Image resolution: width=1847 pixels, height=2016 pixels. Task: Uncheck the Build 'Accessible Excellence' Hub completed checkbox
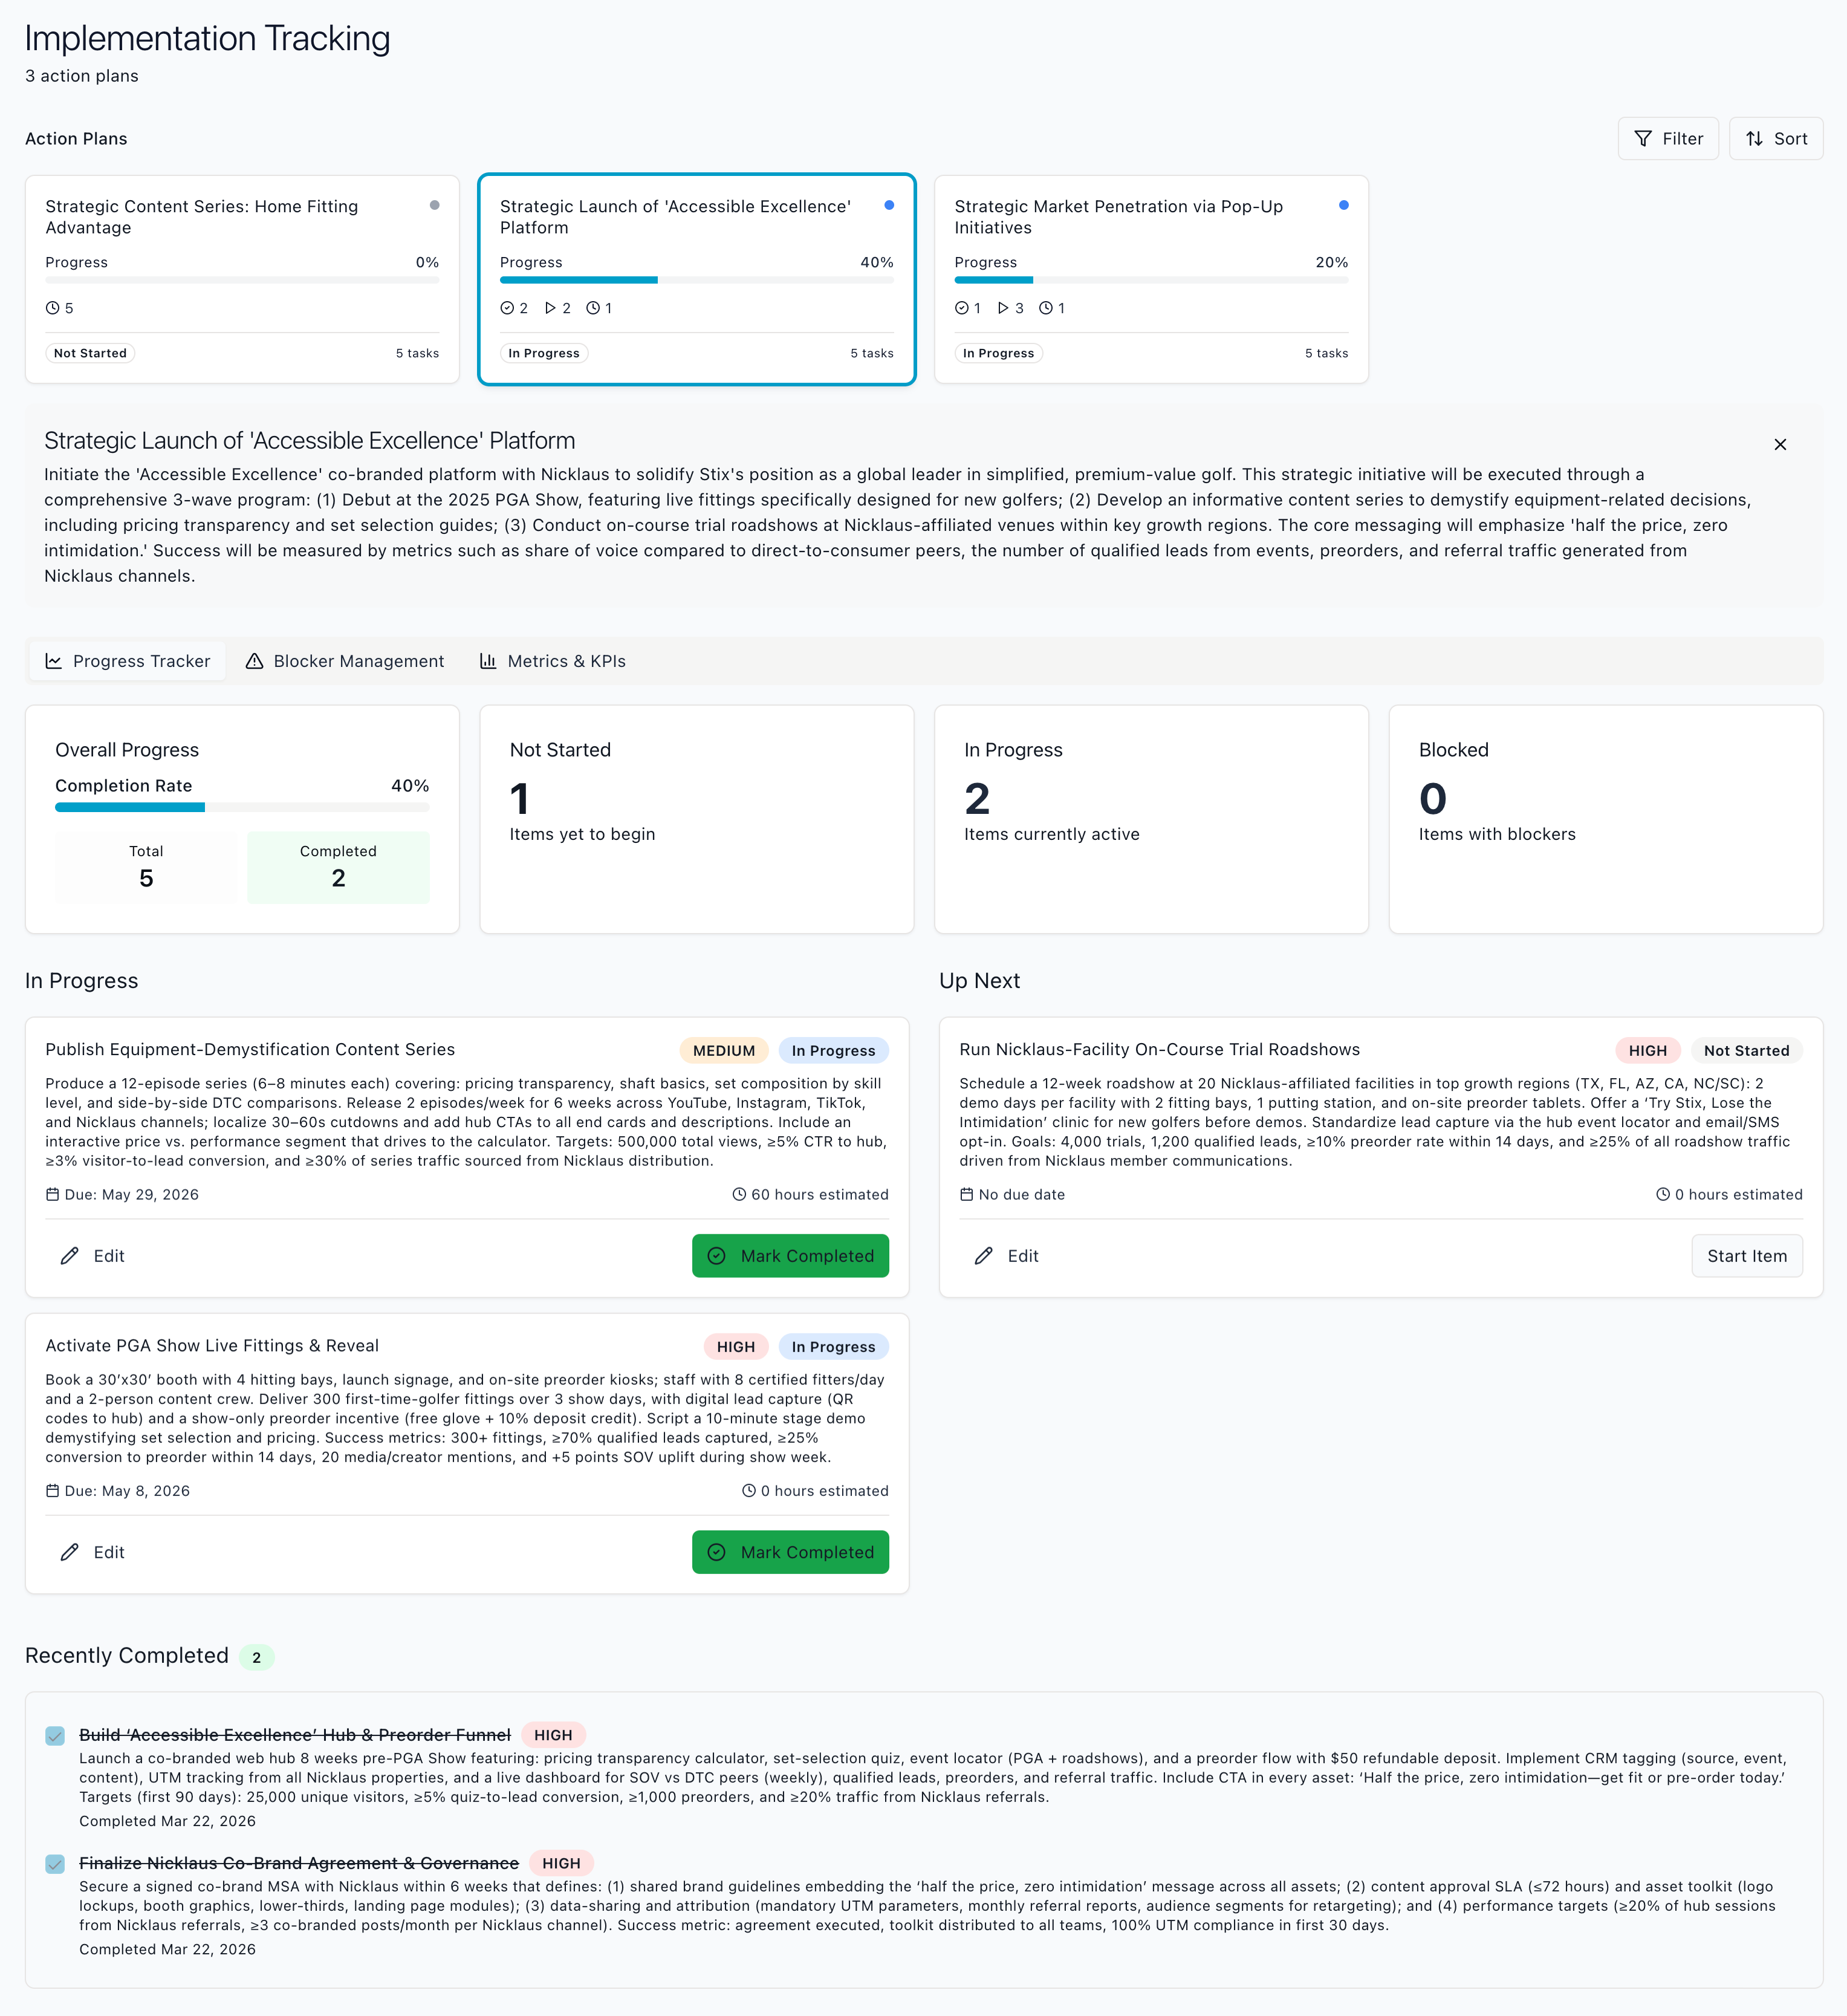click(55, 1736)
